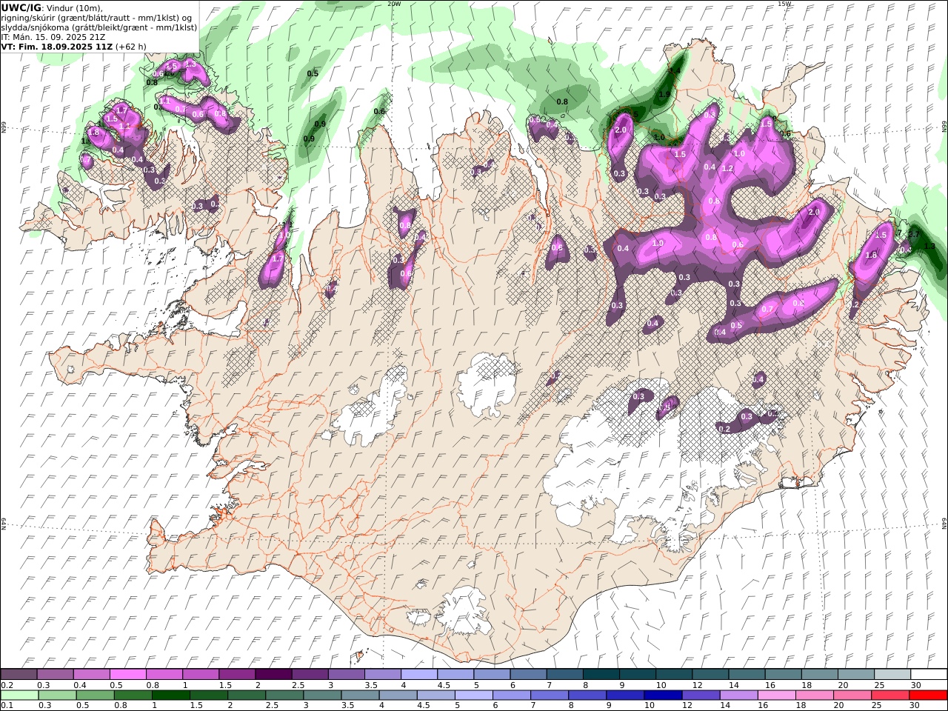The image size is (948, 711).
Task: Choose the violet lower swatch starting at 12
Action: 701,695
